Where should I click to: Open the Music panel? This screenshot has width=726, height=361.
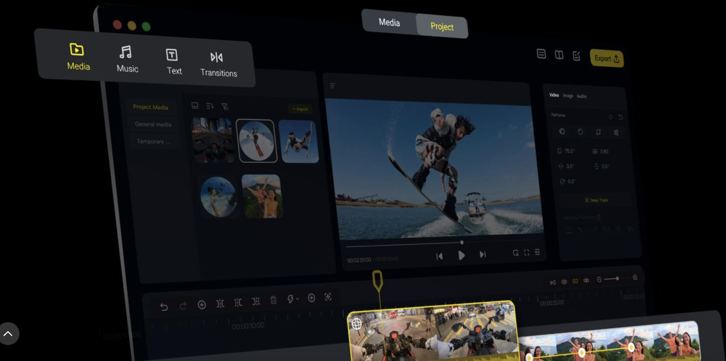(127, 59)
